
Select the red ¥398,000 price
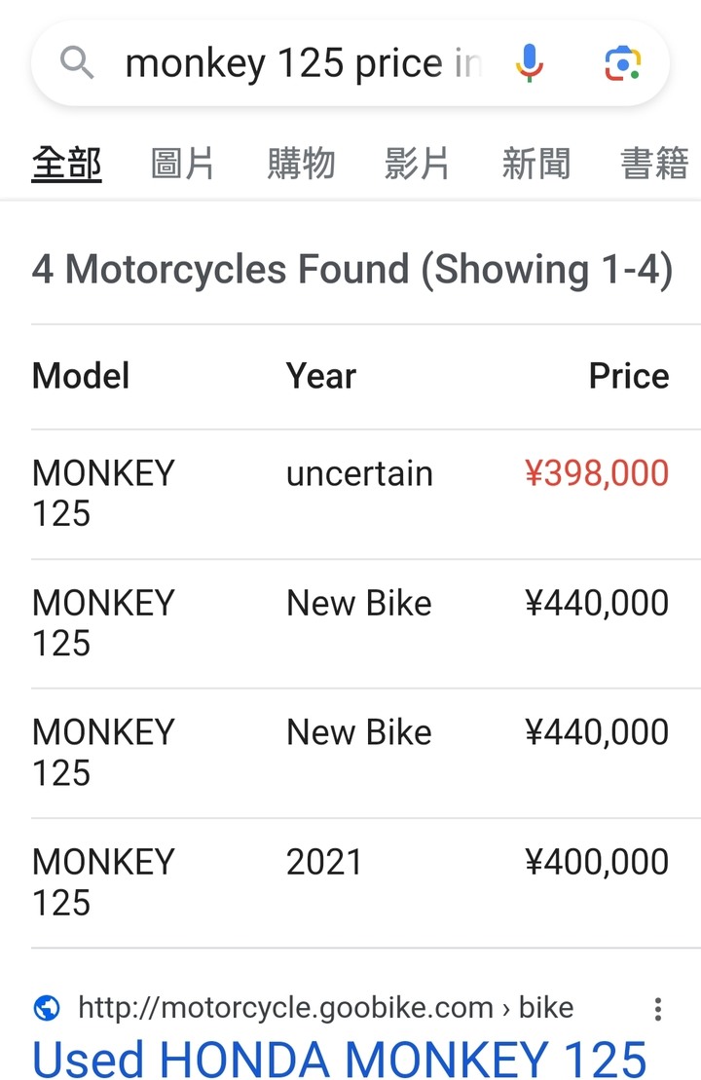tap(596, 473)
